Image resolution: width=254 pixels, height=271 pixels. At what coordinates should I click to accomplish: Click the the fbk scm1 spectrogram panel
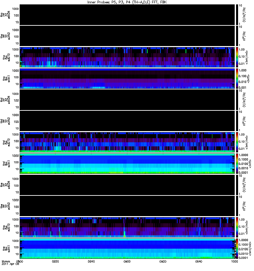tap(127, 249)
